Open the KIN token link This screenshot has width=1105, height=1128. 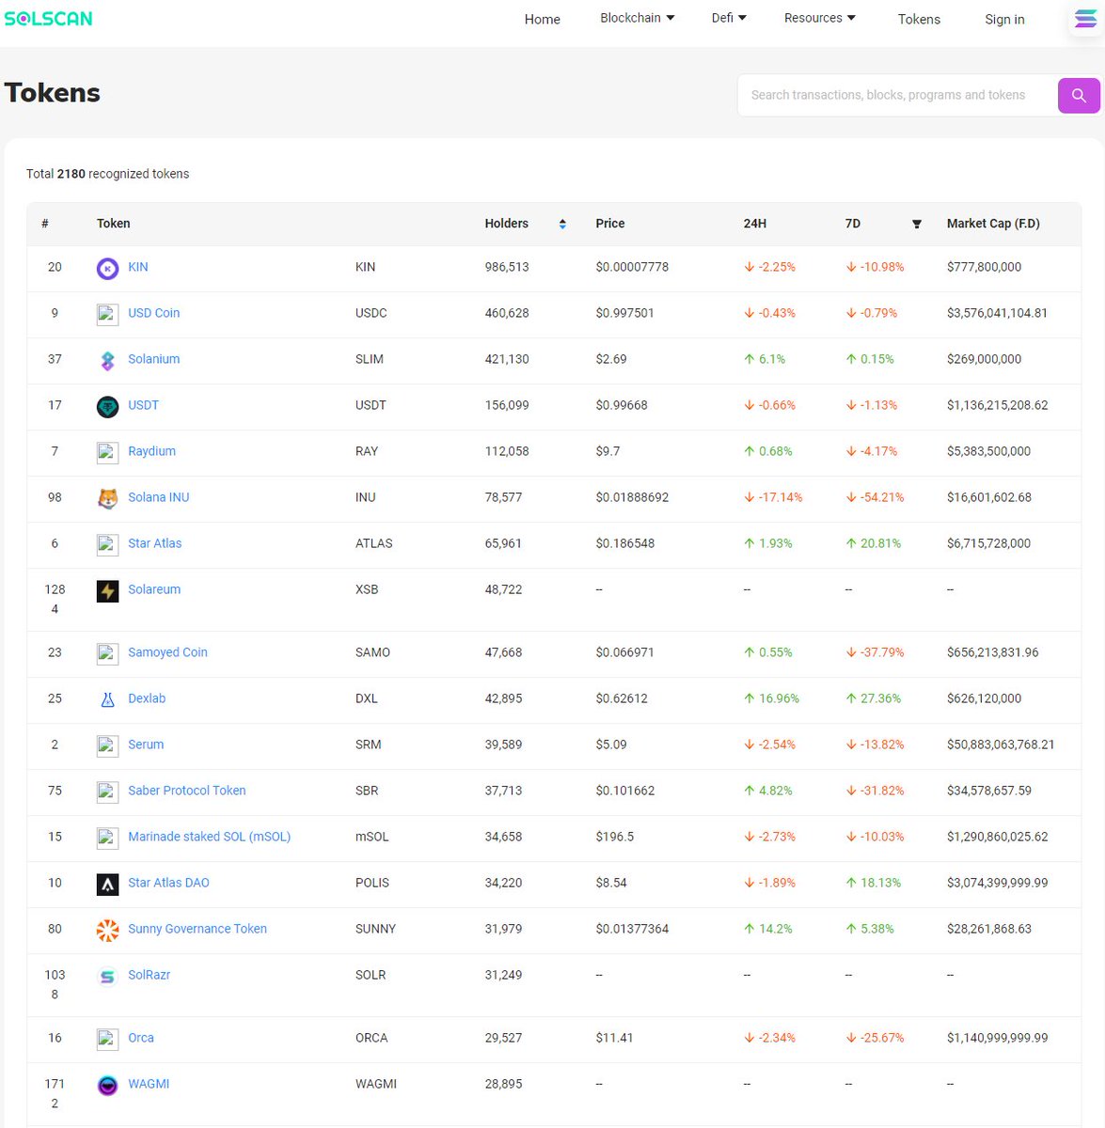tap(138, 267)
